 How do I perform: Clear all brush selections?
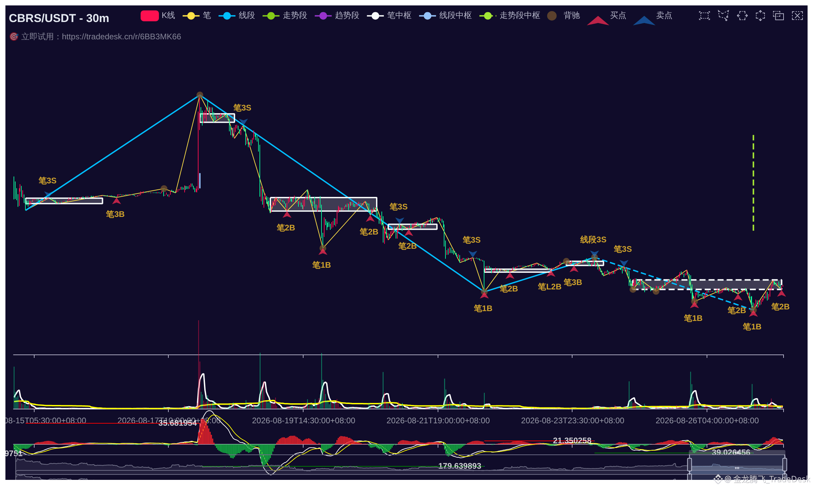[x=797, y=16]
